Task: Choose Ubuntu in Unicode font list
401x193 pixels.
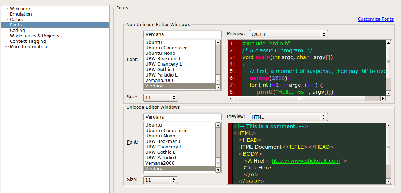Action: [x=180, y=125]
